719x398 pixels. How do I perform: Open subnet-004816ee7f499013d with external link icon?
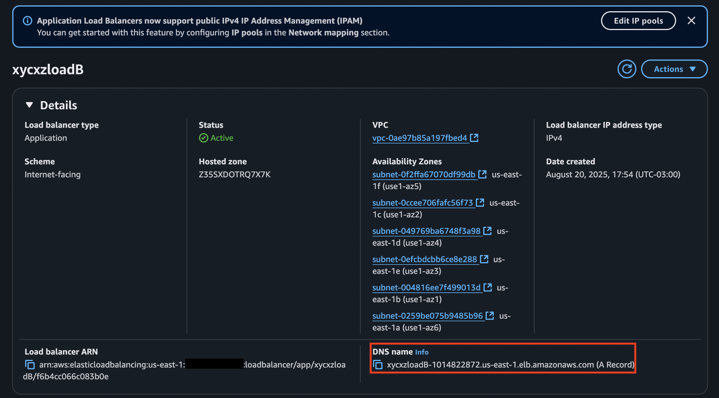point(487,287)
